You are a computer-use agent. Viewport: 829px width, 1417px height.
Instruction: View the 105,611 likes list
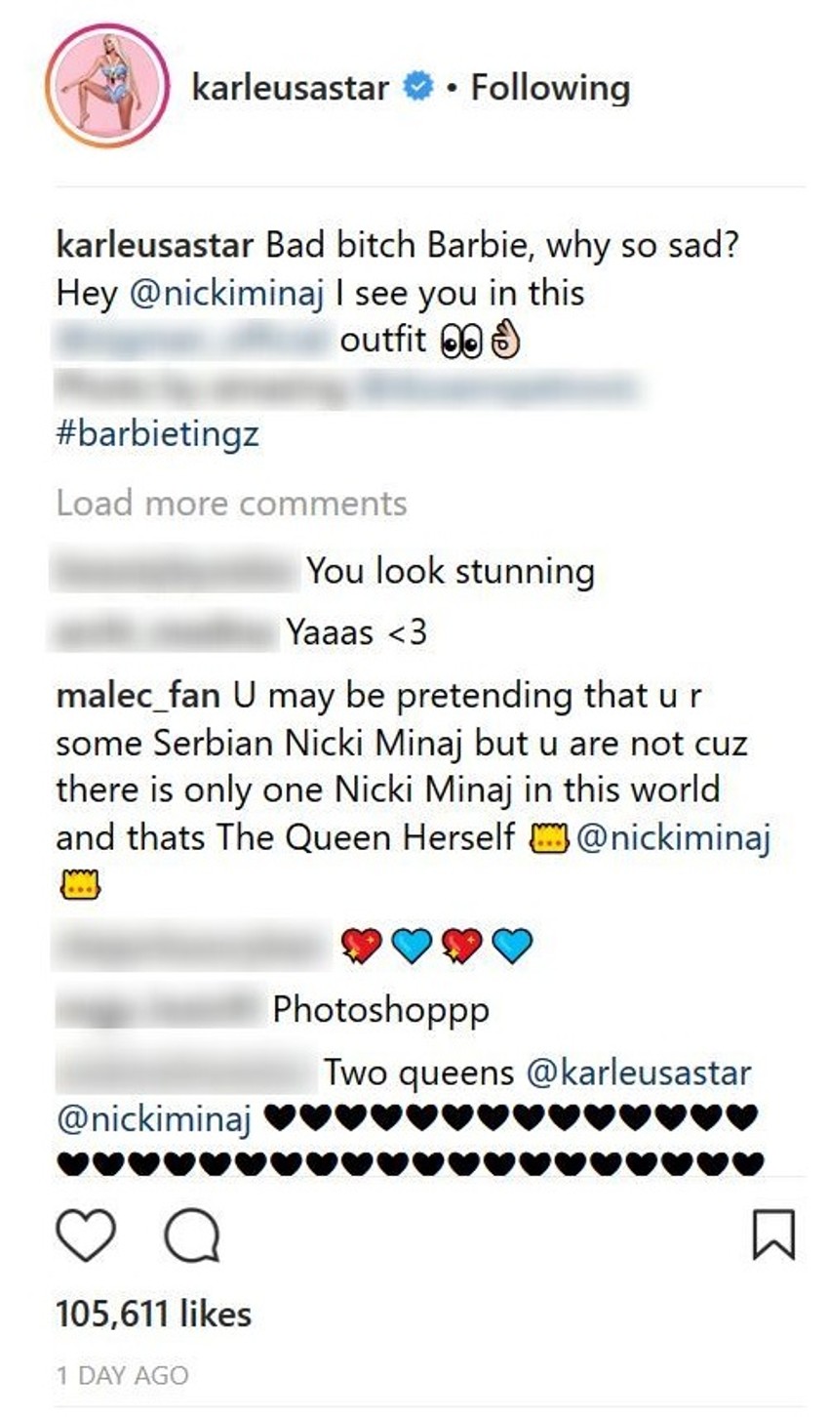[154, 1315]
